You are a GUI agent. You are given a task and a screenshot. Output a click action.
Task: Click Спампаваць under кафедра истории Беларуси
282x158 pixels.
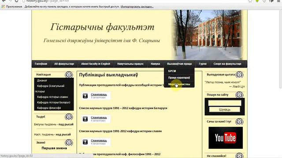pyautogui.click(x=99, y=118)
